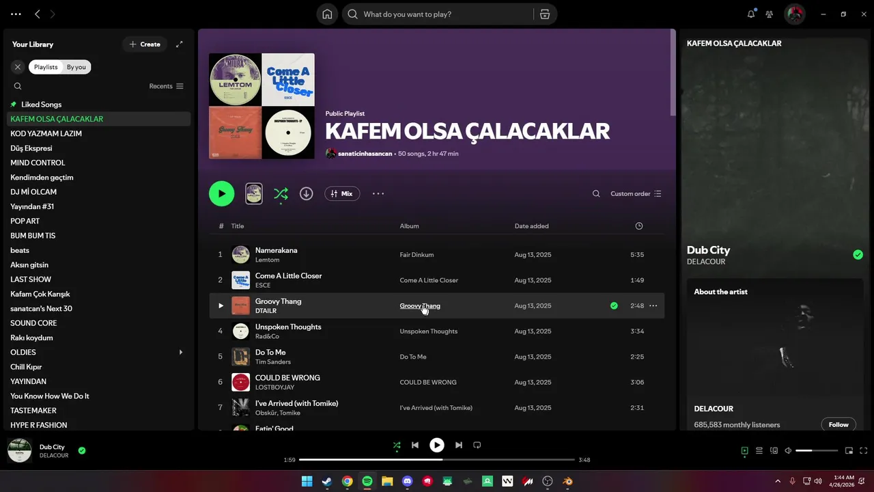Open the Browse icon in search bar
The width and height of the screenshot is (874, 492).
point(545,14)
